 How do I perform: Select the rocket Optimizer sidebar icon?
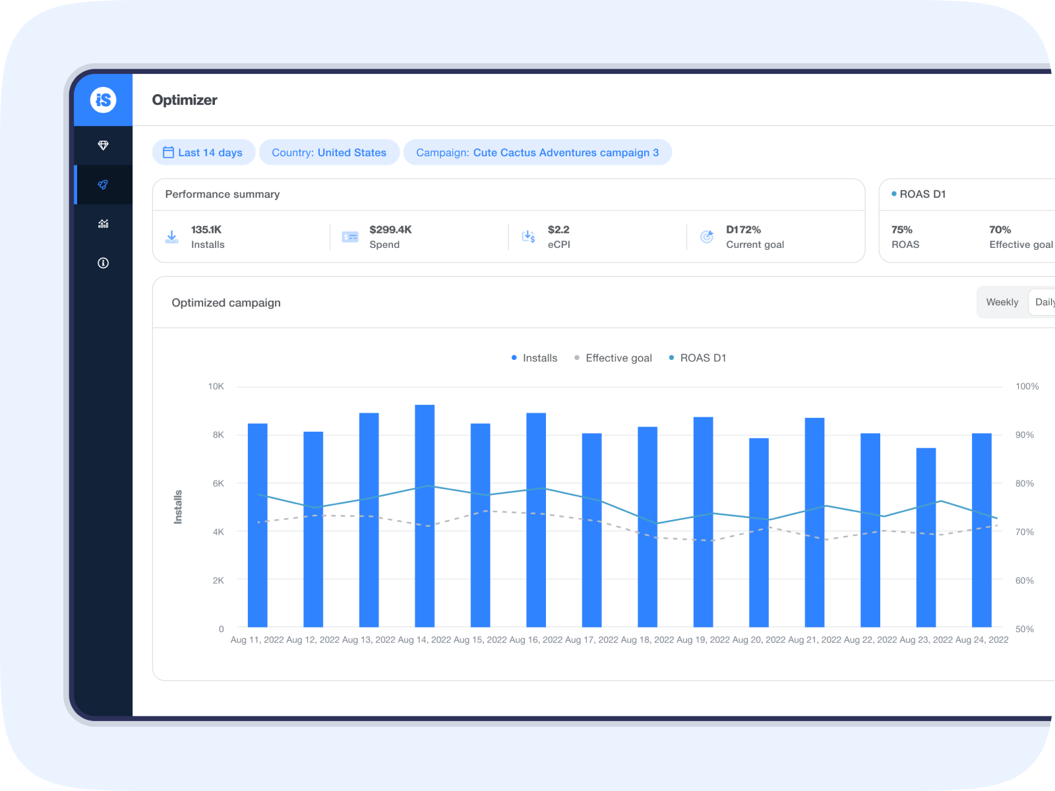103,185
